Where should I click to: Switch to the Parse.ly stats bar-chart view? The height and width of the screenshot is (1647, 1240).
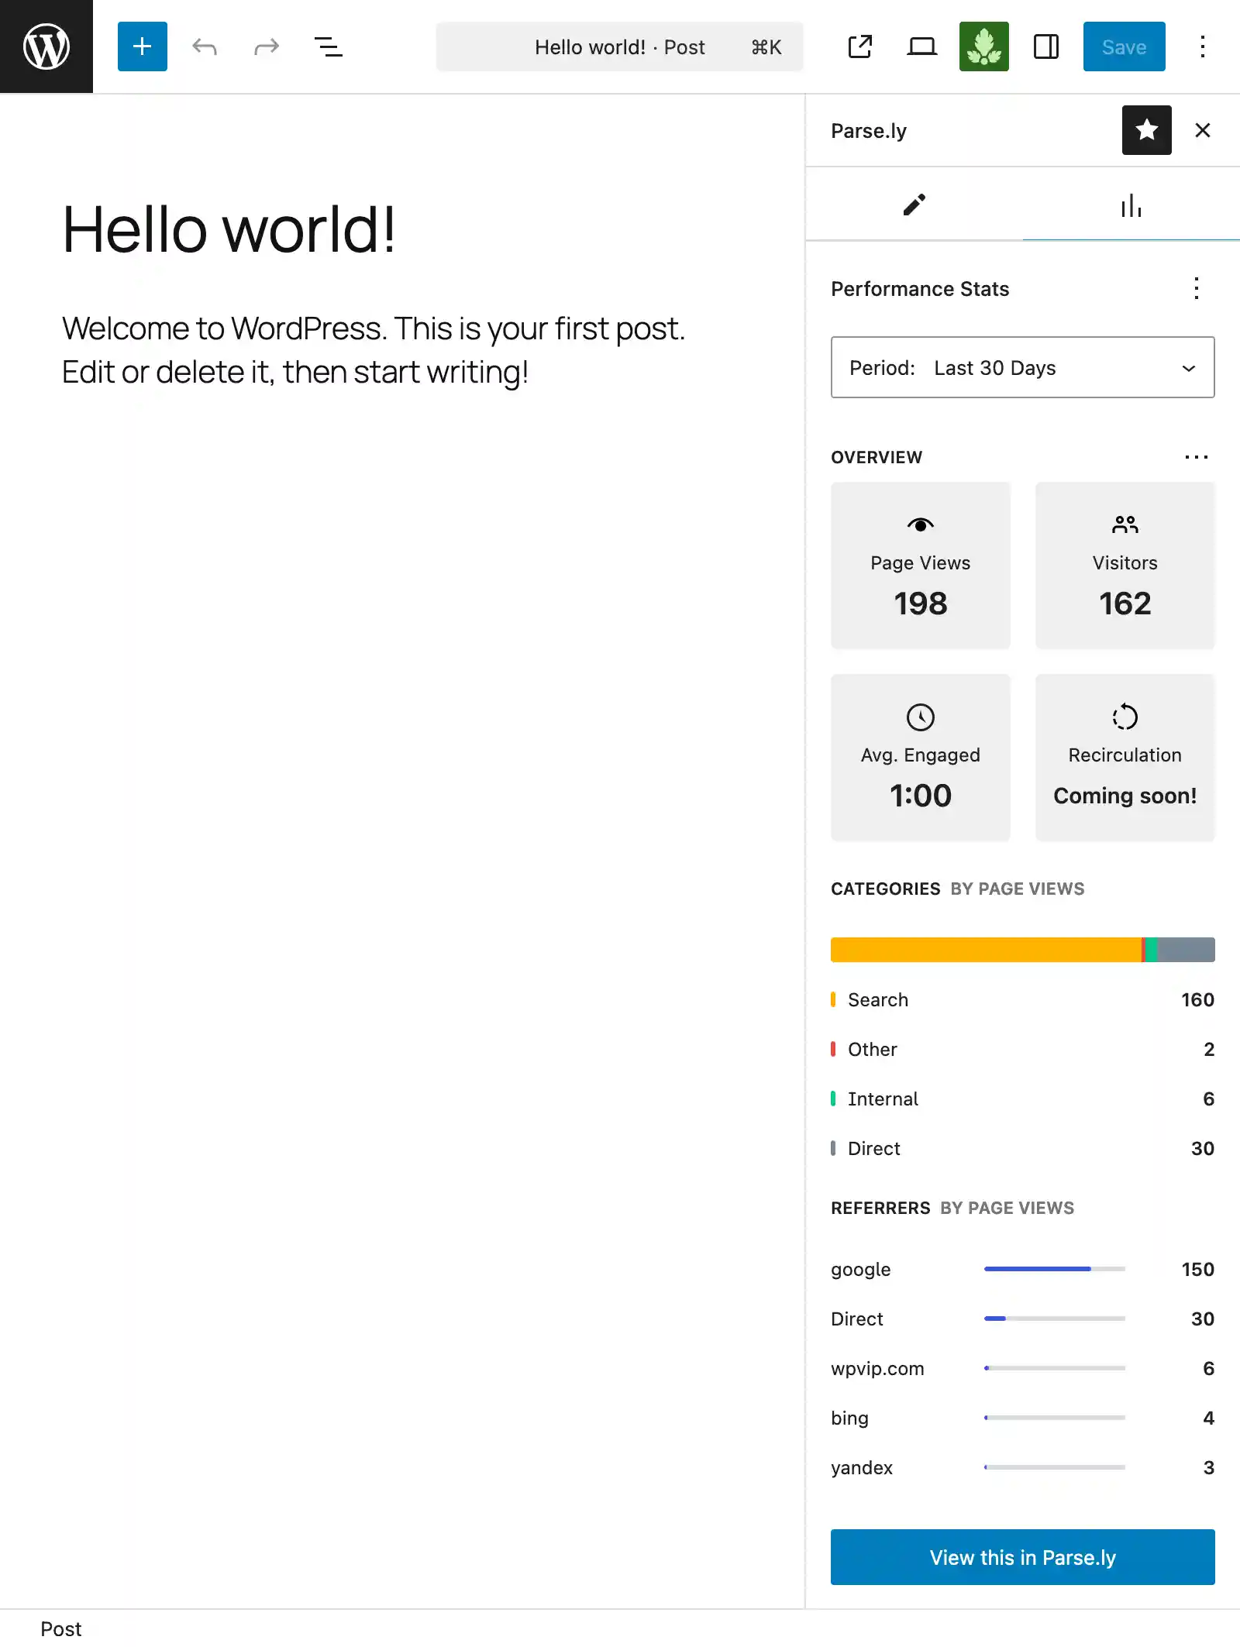tap(1131, 204)
